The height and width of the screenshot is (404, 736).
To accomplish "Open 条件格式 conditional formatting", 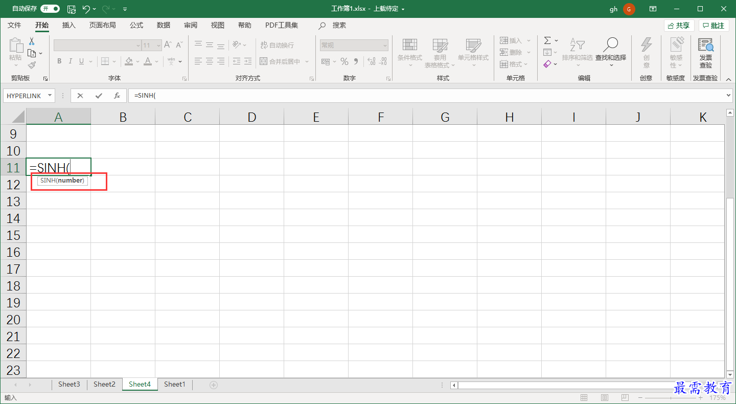I will [x=410, y=53].
